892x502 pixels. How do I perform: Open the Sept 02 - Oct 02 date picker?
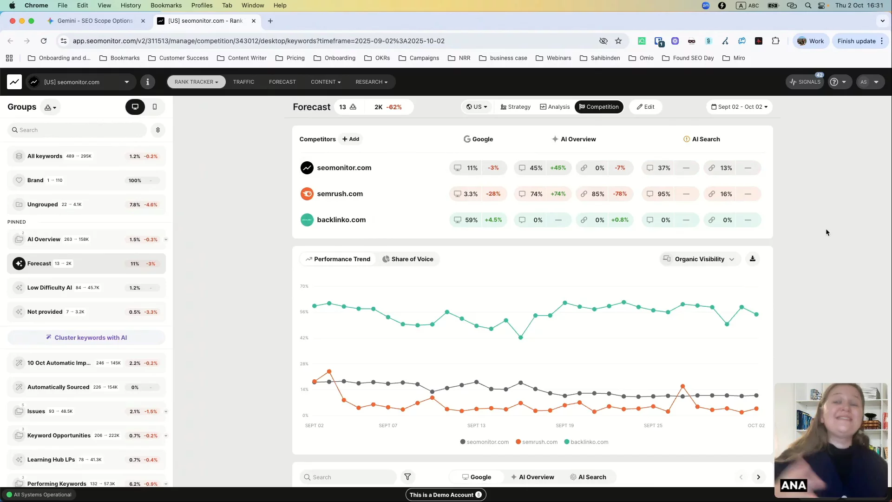click(x=739, y=107)
